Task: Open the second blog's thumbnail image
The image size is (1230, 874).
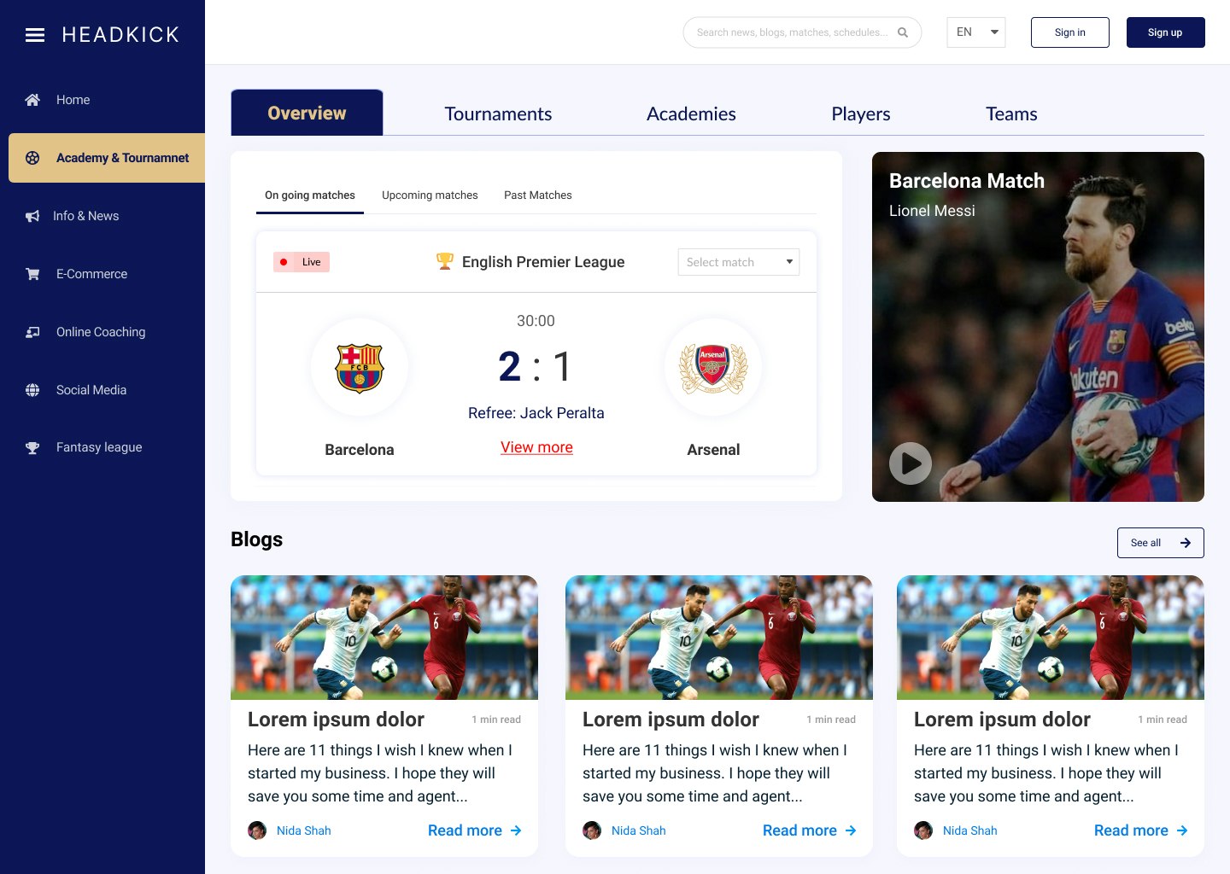Action: point(719,638)
